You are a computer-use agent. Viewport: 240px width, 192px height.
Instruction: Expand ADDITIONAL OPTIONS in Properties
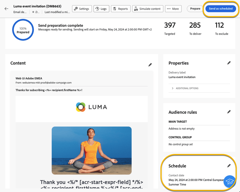[x=199, y=88]
